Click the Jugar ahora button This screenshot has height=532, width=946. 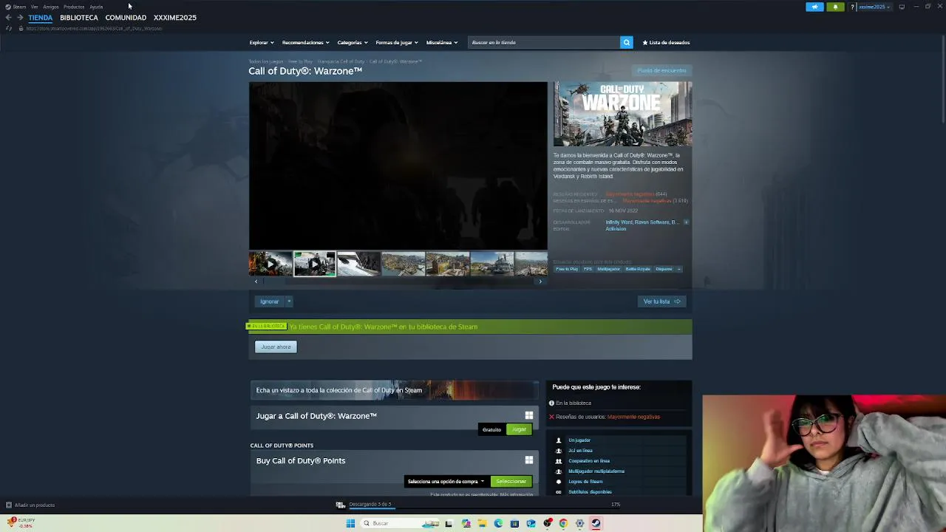[x=276, y=347]
